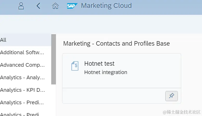The width and height of the screenshot is (202, 116).
Task: Open the first Analytics - Predi... category
Action: (x=22, y=102)
